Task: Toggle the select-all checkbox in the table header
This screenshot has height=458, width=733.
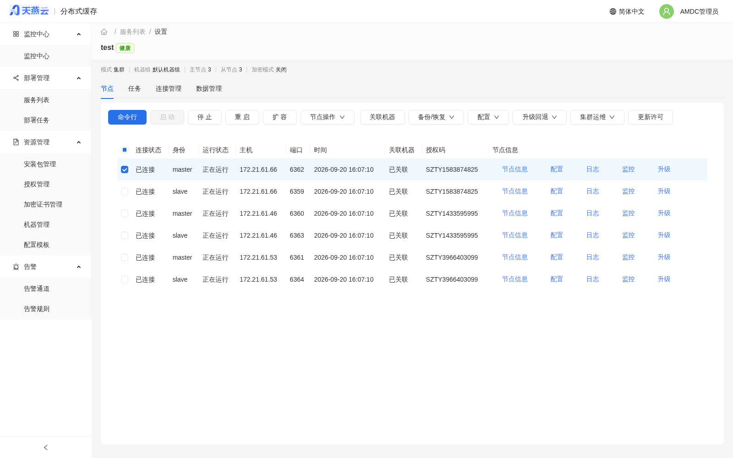Action: [x=125, y=150]
